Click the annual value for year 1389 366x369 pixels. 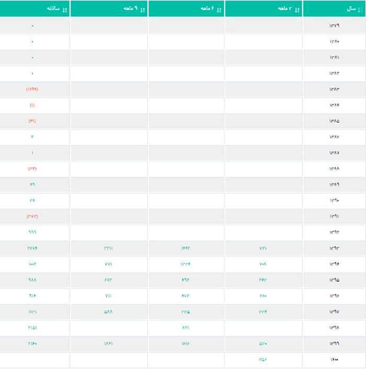coord(32,184)
